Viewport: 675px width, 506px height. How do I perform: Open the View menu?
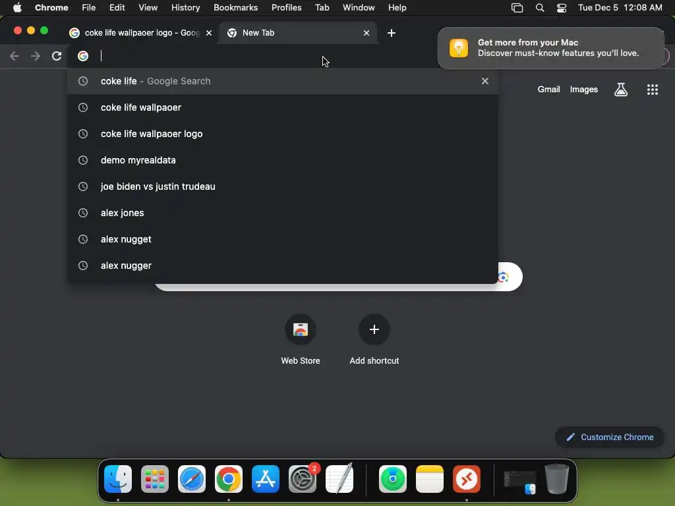(x=148, y=8)
